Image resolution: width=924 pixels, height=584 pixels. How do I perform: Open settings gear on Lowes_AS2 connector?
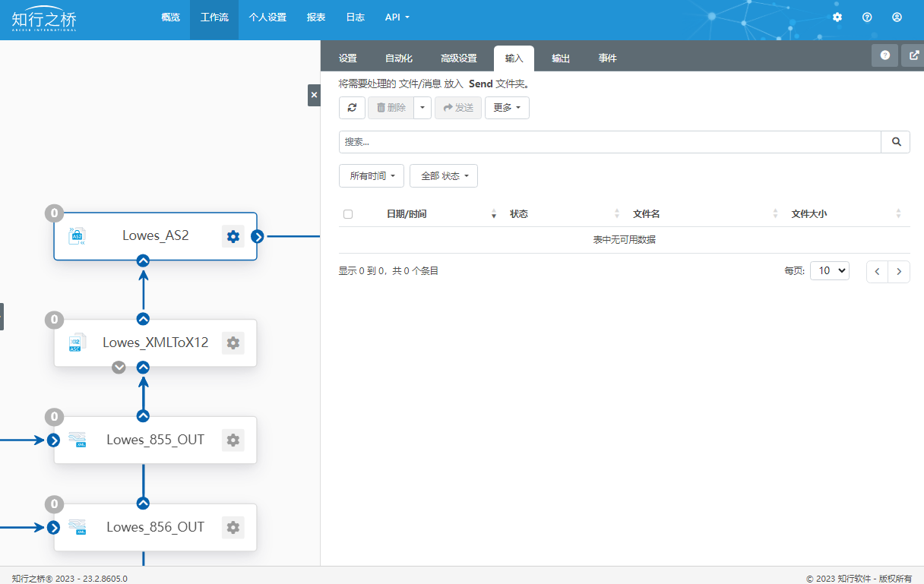(x=233, y=236)
